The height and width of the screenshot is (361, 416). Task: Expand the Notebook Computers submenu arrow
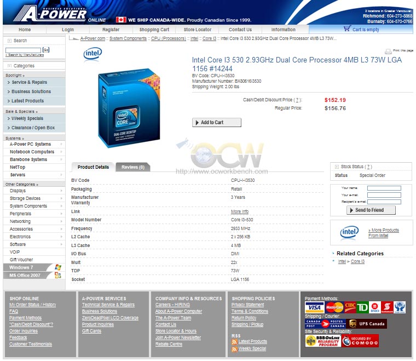point(61,152)
